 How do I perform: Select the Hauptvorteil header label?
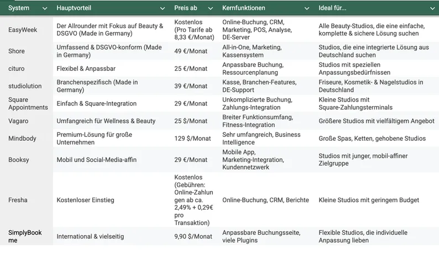pos(74,8)
